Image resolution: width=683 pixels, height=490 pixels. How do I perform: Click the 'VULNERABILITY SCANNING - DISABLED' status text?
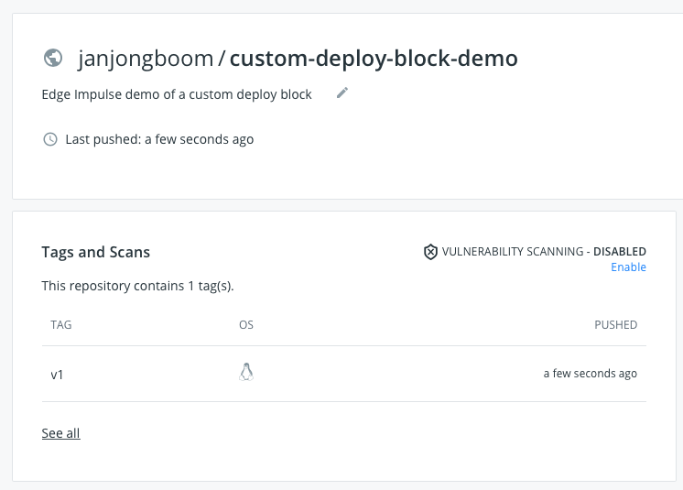pyautogui.click(x=544, y=252)
